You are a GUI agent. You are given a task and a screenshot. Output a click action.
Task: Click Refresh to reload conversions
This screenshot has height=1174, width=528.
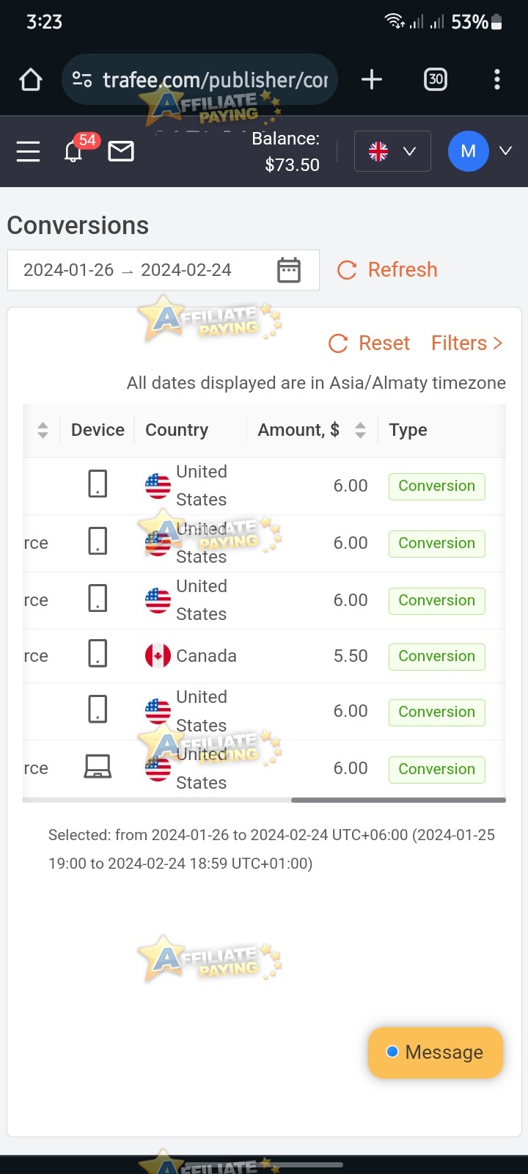pyautogui.click(x=387, y=270)
